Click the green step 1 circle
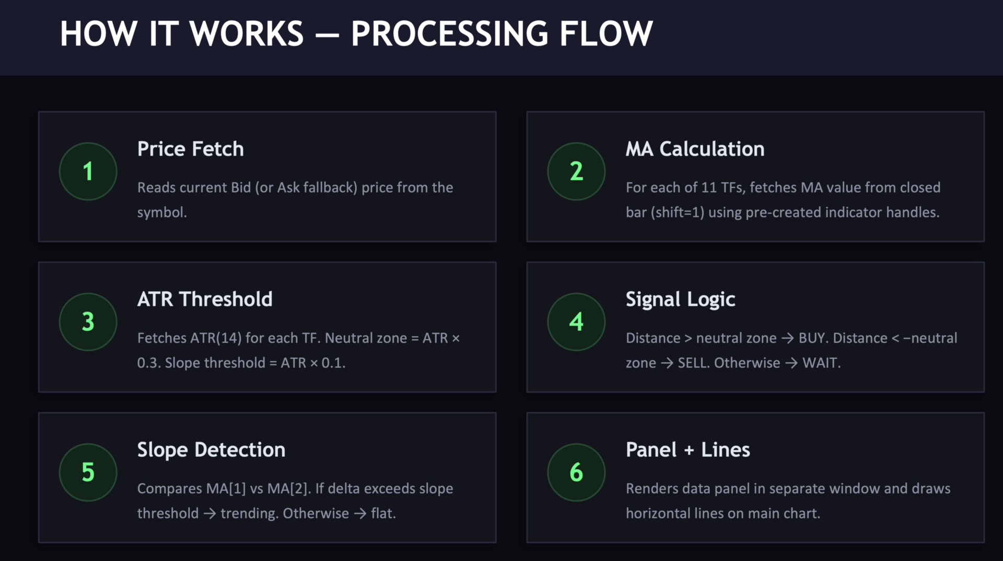The height and width of the screenshot is (561, 1003). 88,171
